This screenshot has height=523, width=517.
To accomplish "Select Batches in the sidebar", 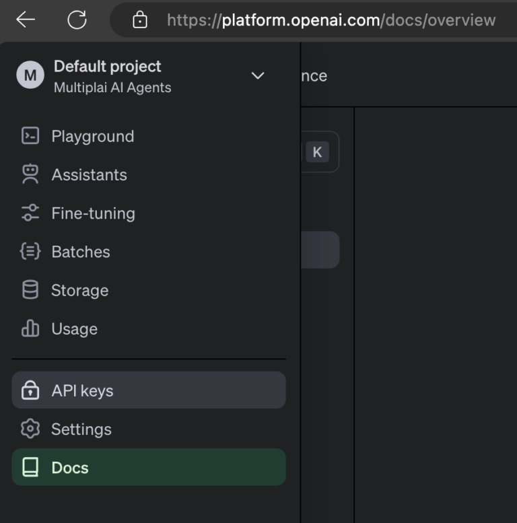I will 149,252.
